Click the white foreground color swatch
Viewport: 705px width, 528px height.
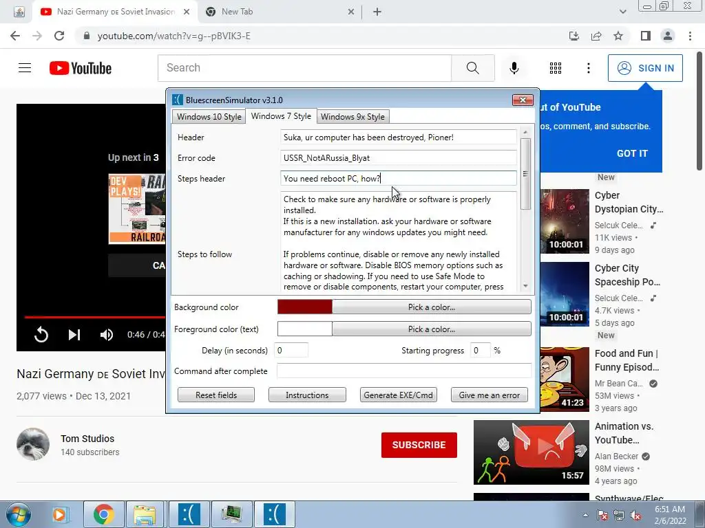305,329
